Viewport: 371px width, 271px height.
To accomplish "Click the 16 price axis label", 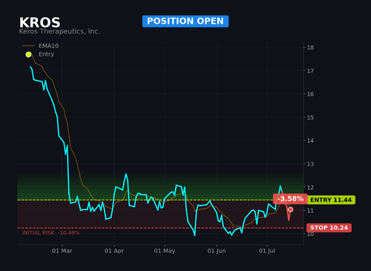I will point(310,94).
